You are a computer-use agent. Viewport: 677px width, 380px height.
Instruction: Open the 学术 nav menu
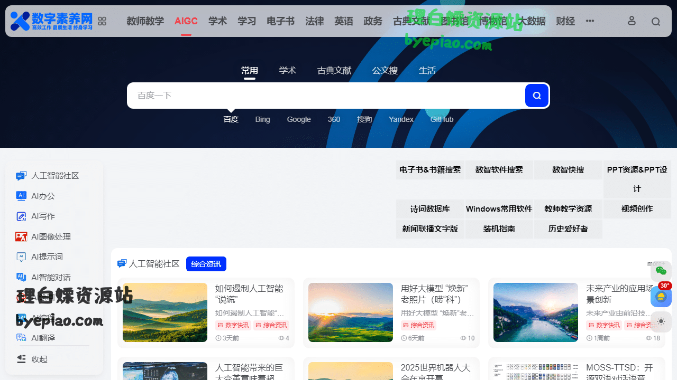(x=218, y=21)
